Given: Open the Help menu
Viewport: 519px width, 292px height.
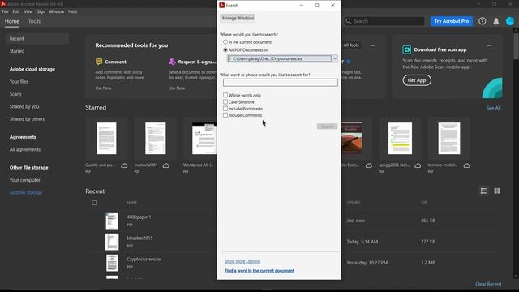Looking at the screenshot, I should click(72, 11).
